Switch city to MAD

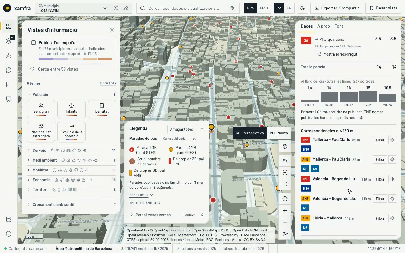pyautogui.click(x=264, y=8)
